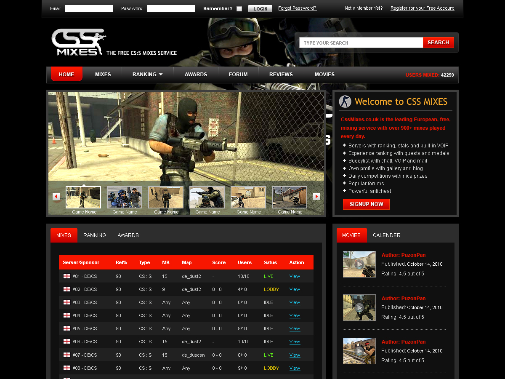Select the second carousel game thumbnail
Viewport: 505px width, 379px height.
point(125,198)
